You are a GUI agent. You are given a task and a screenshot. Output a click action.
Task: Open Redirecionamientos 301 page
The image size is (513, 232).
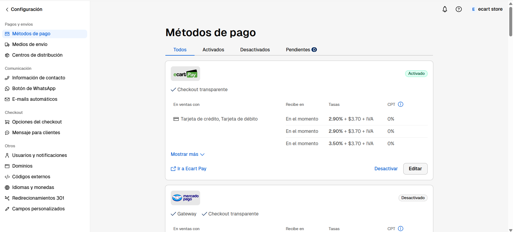click(x=45, y=198)
